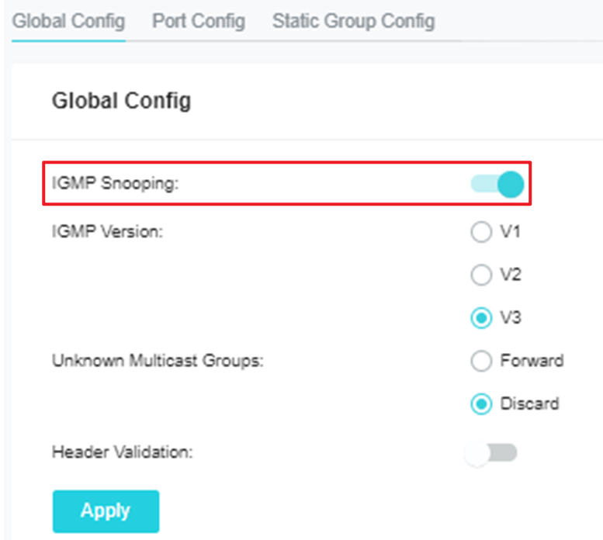Disable the IGMP Snooping toggle
The width and height of the screenshot is (603, 540).
point(497,184)
